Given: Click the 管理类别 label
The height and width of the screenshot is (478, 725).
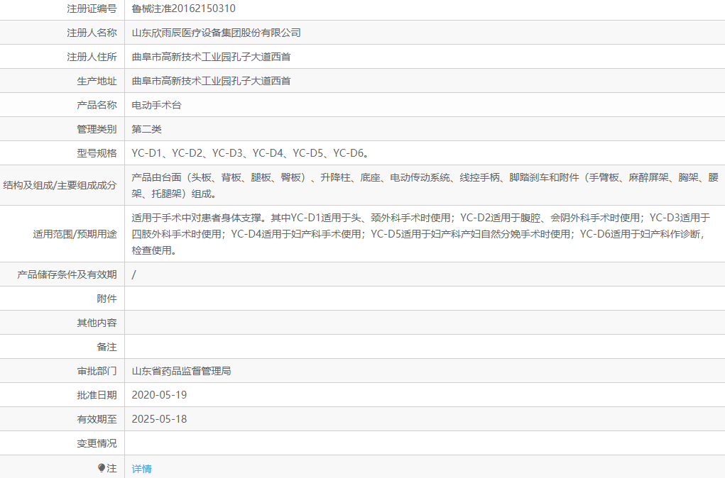Looking at the screenshot, I should click(x=97, y=129).
